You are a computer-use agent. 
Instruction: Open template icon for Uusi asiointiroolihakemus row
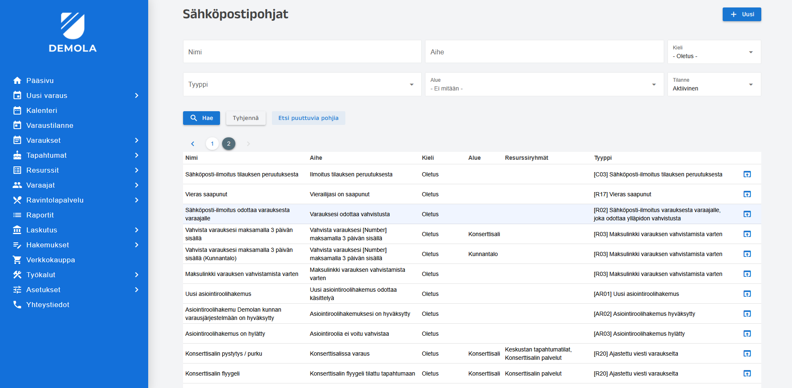(747, 294)
